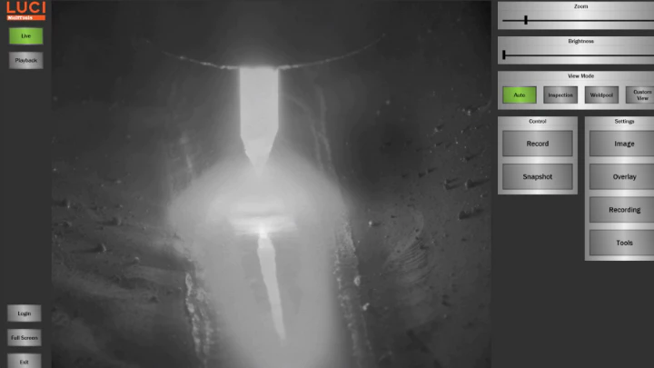
Task: Open Recording settings
Action: click(x=624, y=210)
